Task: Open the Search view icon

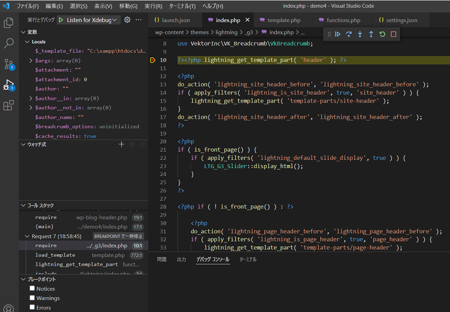Action: click(8, 44)
